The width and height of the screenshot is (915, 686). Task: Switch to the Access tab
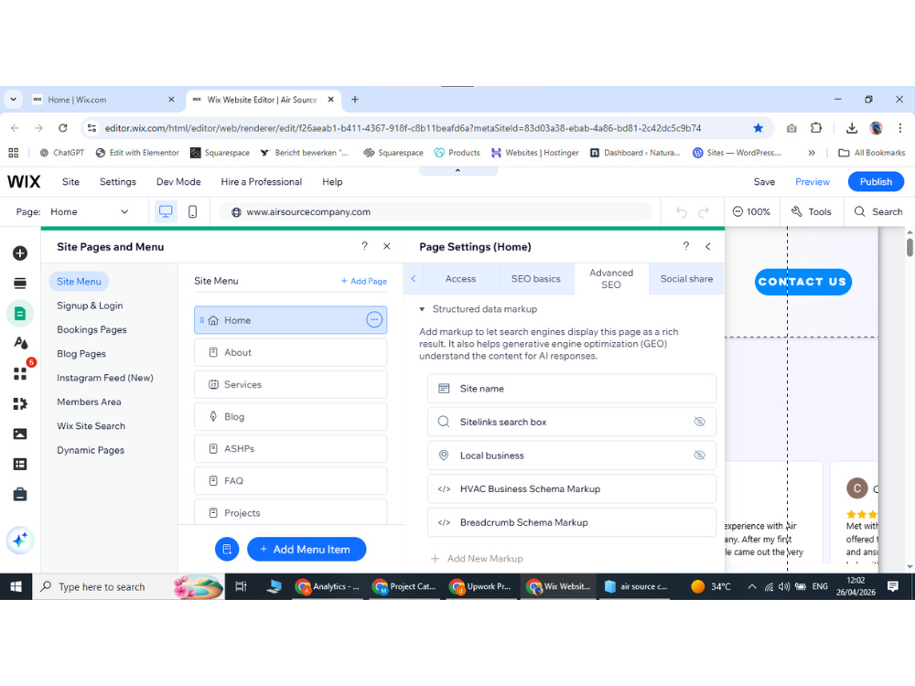pos(461,279)
